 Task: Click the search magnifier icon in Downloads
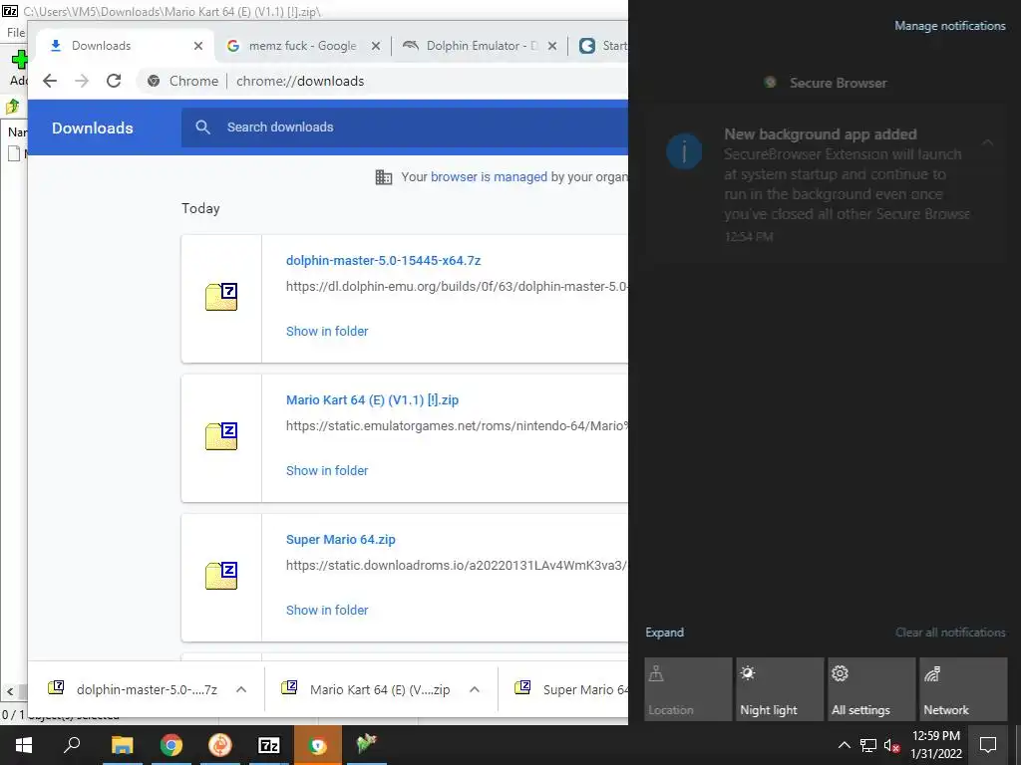[x=202, y=127]
